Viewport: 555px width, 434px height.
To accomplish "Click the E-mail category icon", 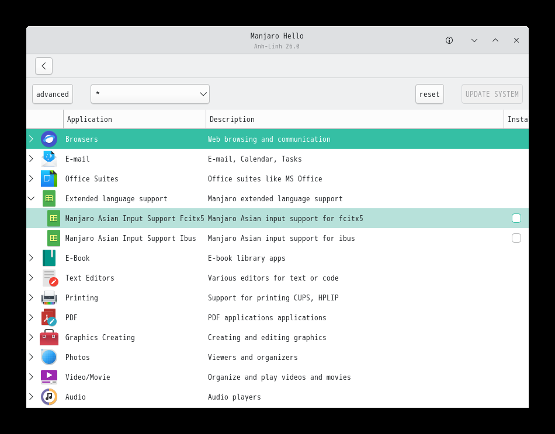I will coord(49,159).
